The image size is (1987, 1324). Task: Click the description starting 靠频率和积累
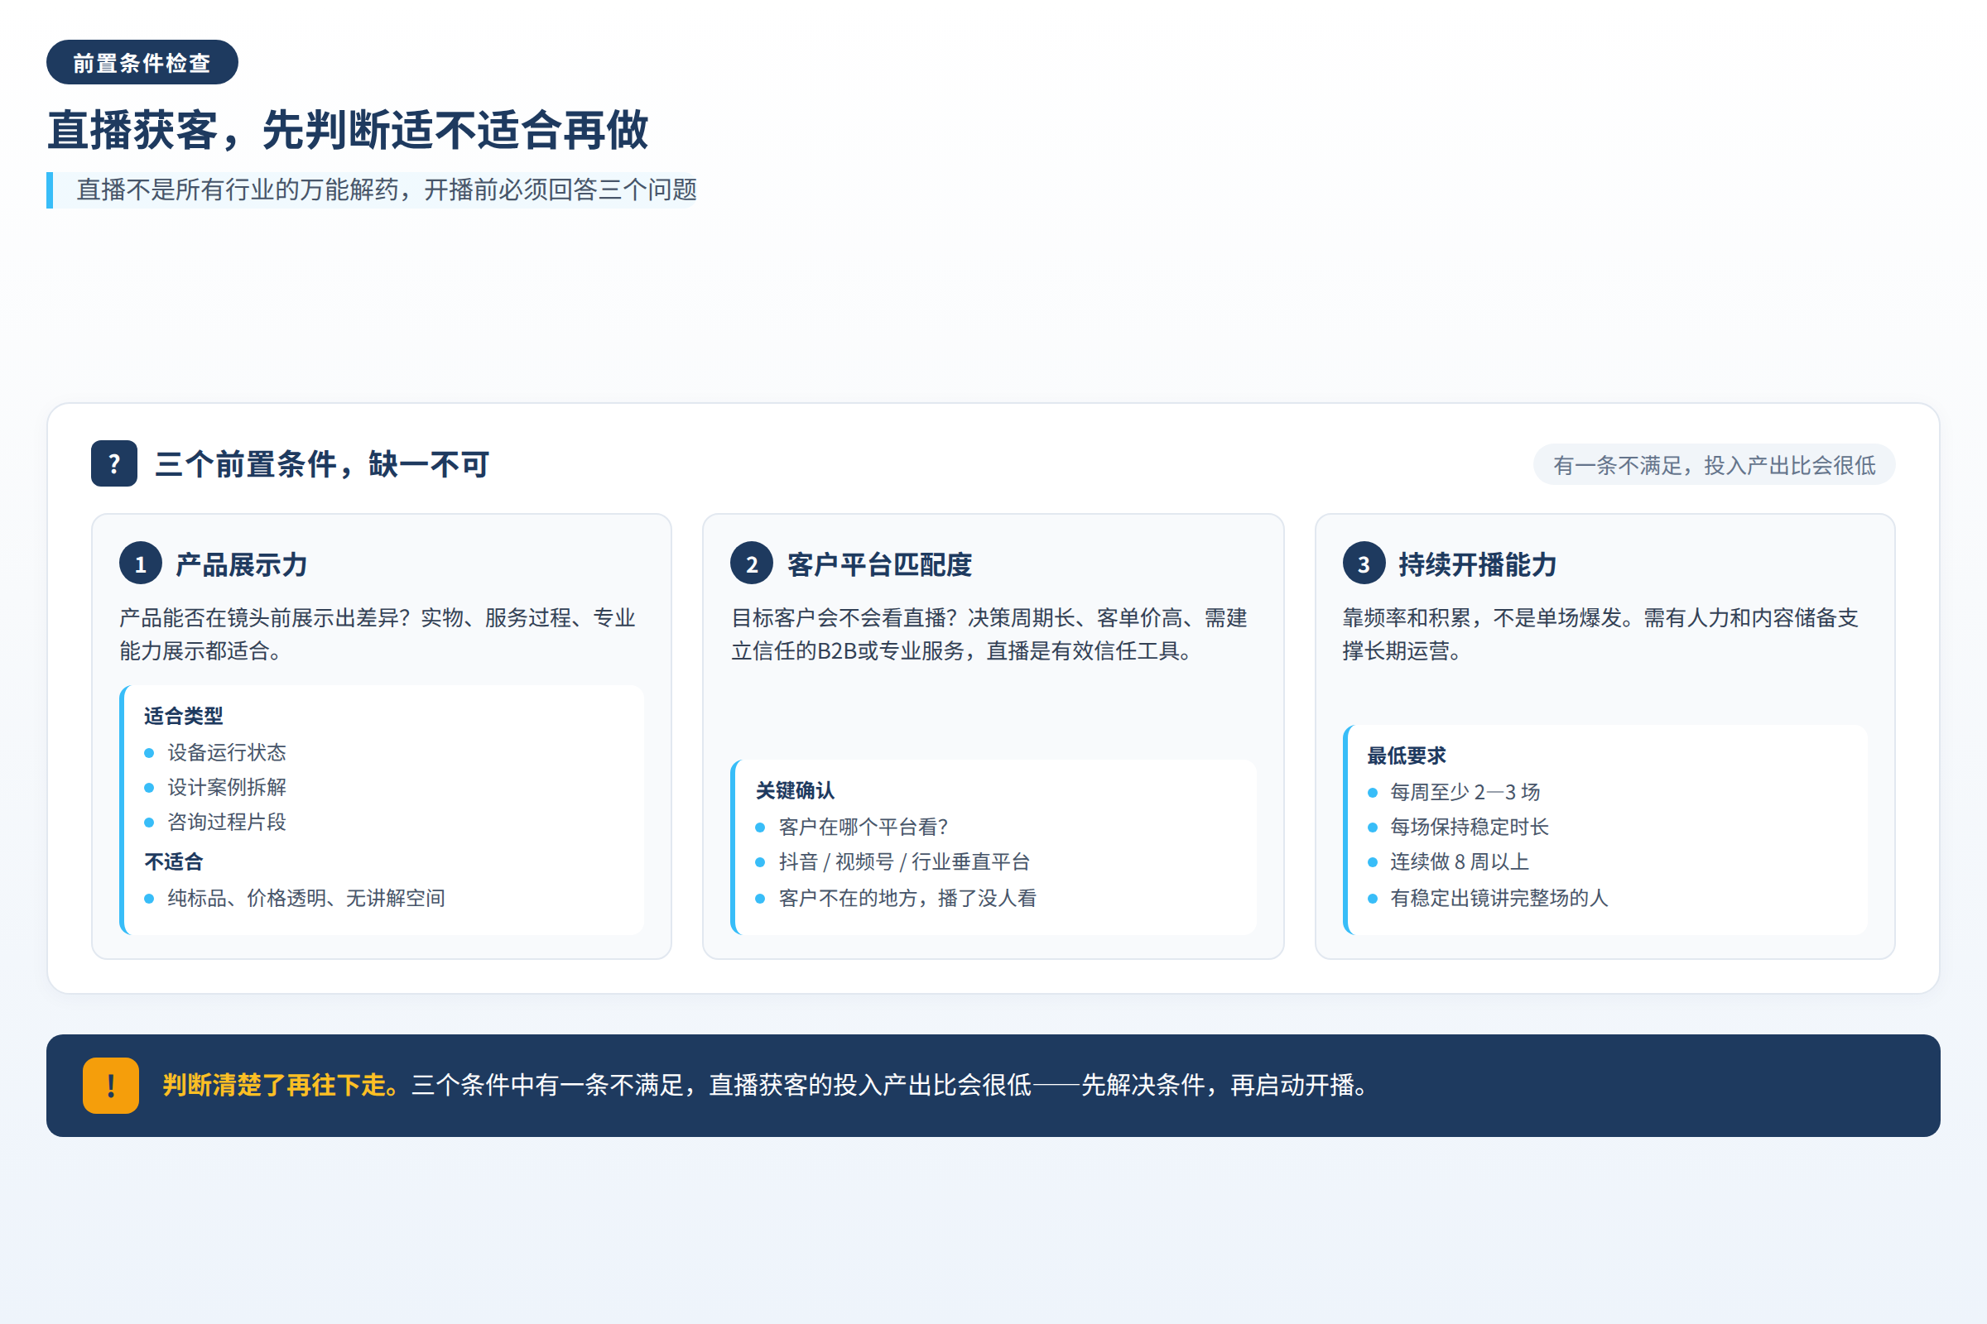(1600, 634)
